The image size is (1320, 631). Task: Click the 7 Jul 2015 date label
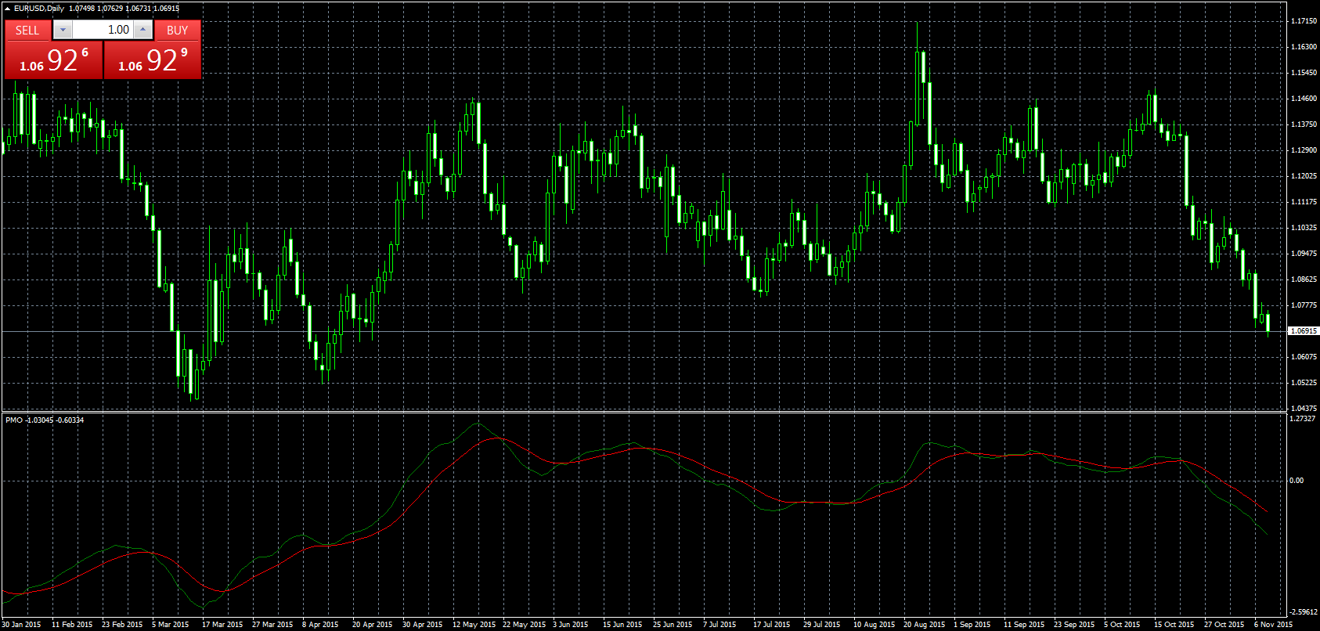tap(720, 625)
